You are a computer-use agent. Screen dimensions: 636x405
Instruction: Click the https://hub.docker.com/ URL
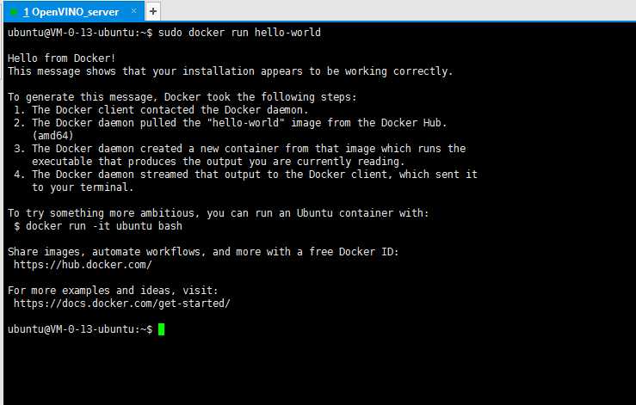pos(83,265)
